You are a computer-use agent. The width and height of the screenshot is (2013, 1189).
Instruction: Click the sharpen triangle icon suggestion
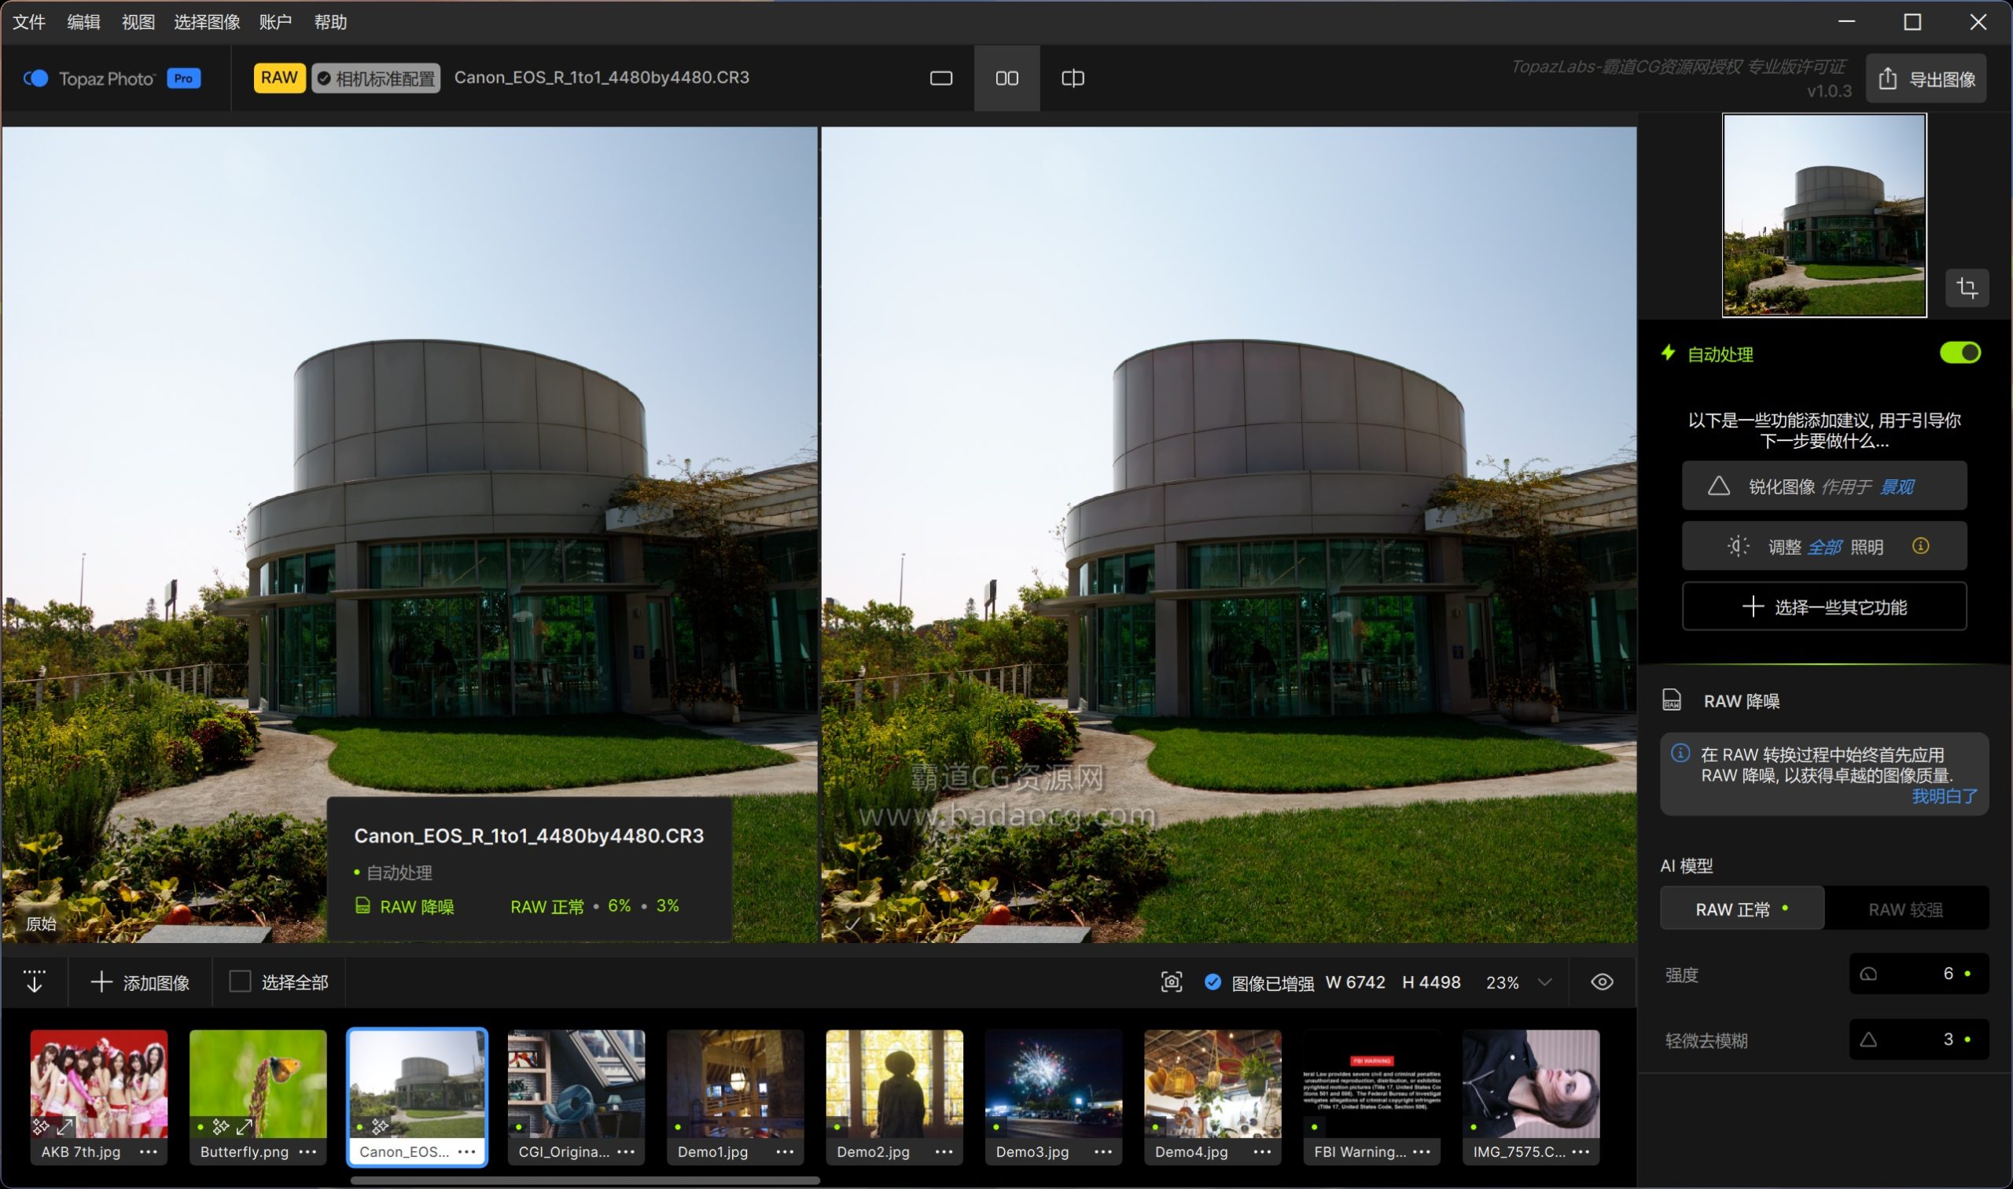click(1718, 486)
